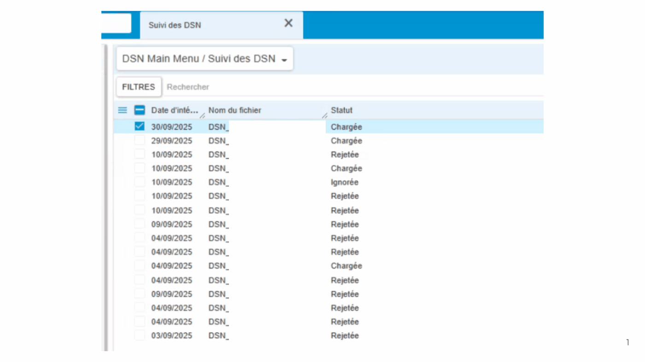Close the Suivi des DSN tab
The image size is (645, 362).
pyautogui.click(x=288, y=23)
